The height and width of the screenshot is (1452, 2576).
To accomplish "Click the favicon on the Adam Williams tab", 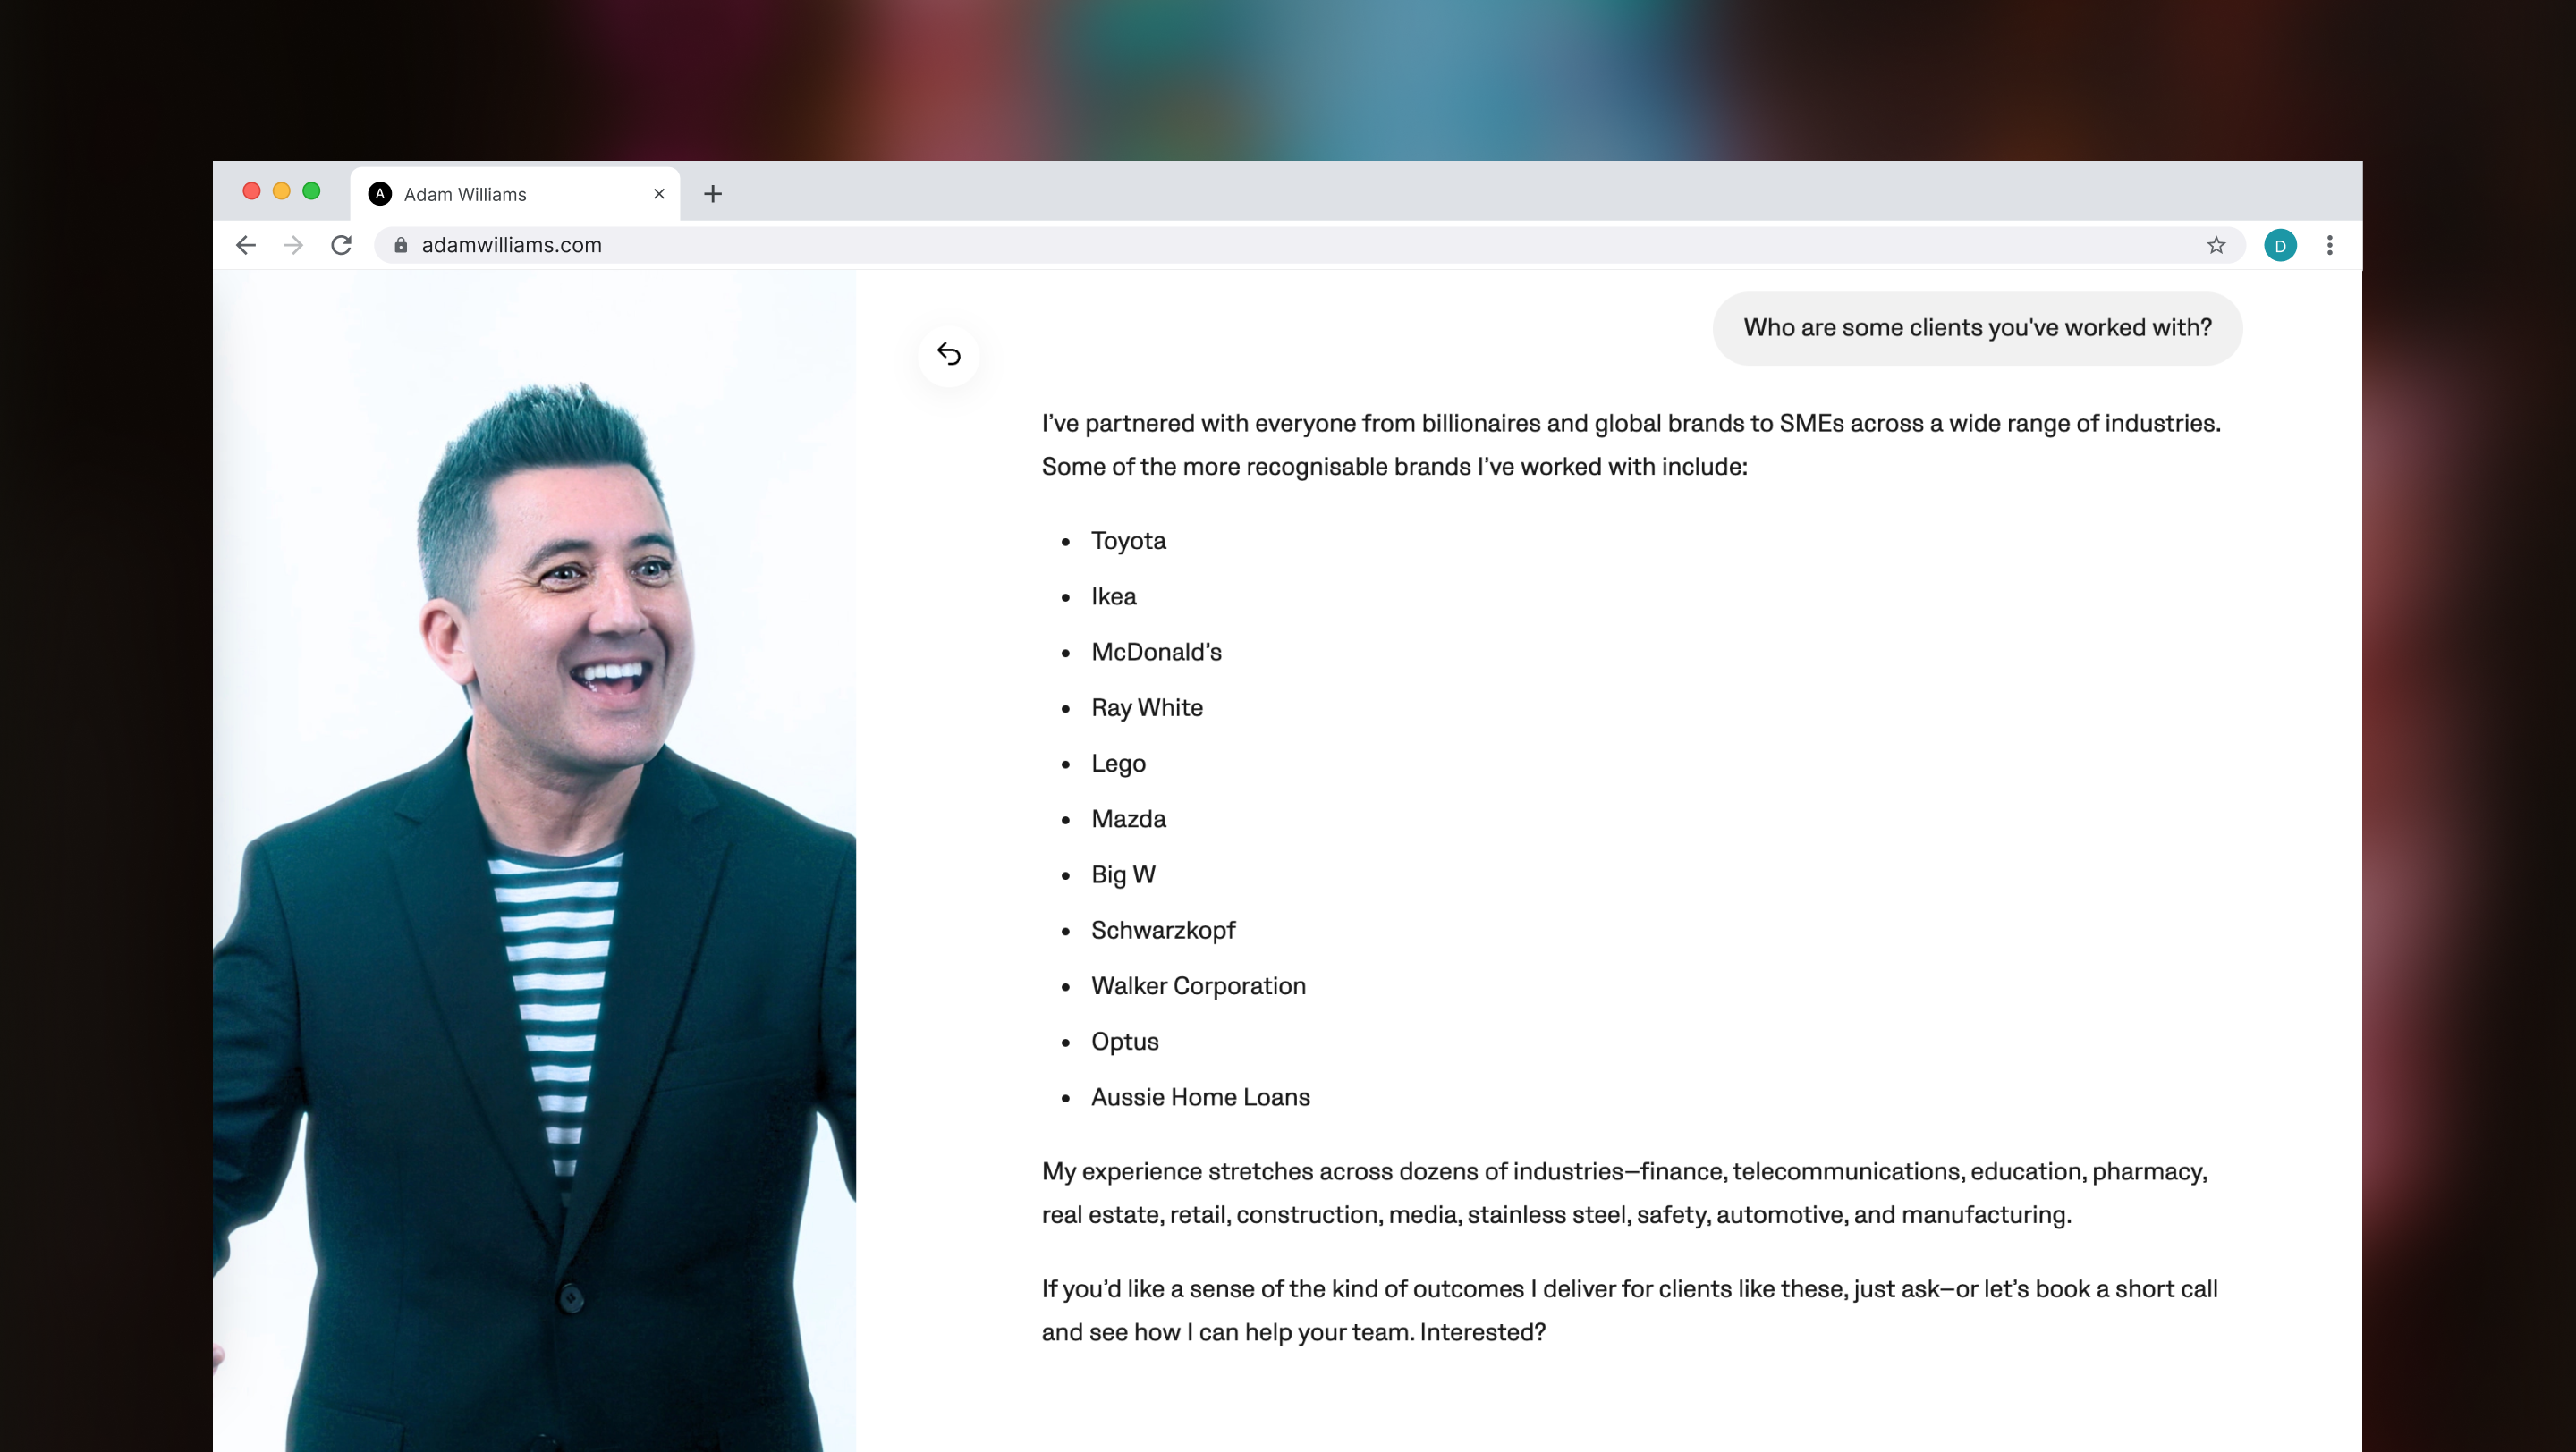I will 379,194.
